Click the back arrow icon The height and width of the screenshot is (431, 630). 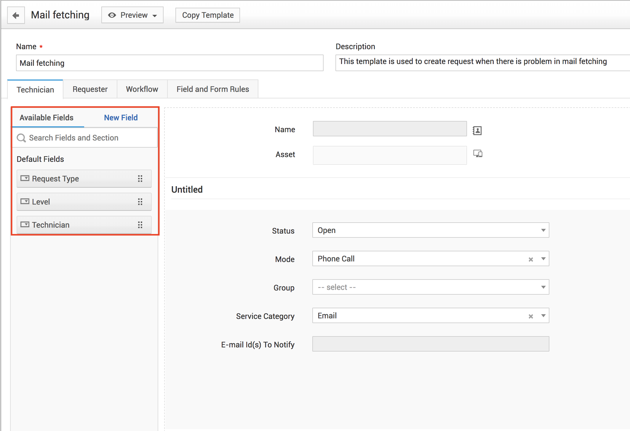click(x=16, y=15)
